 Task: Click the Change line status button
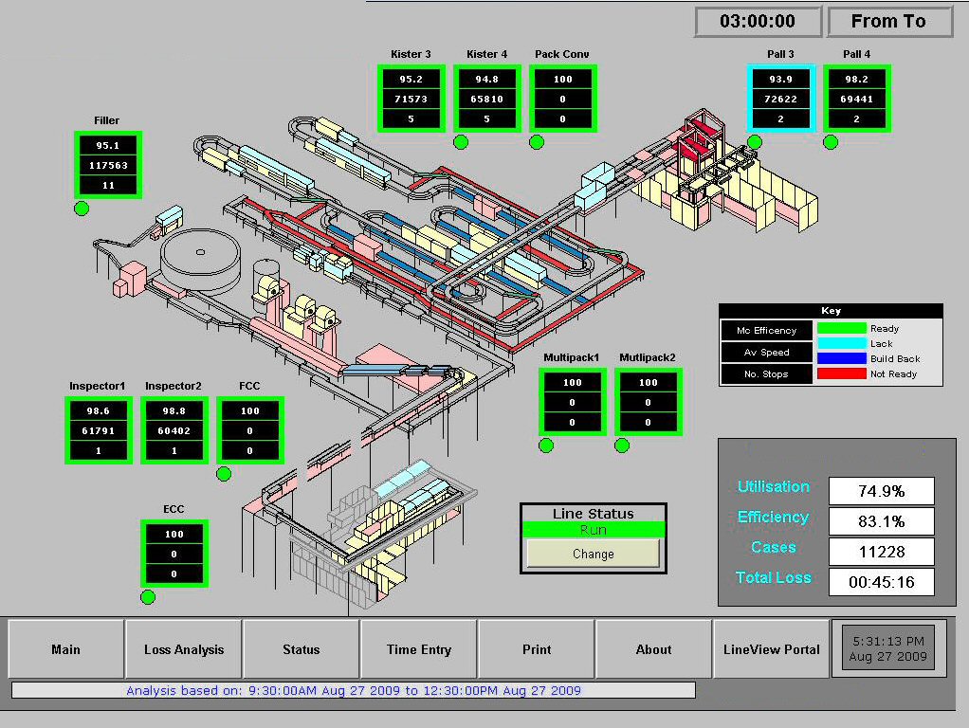594,554
